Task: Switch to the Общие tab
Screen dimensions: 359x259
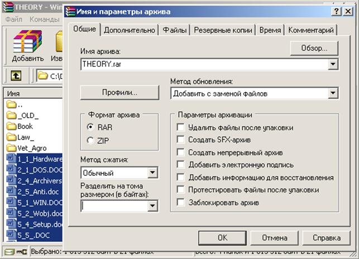Action: pos(84,29)
